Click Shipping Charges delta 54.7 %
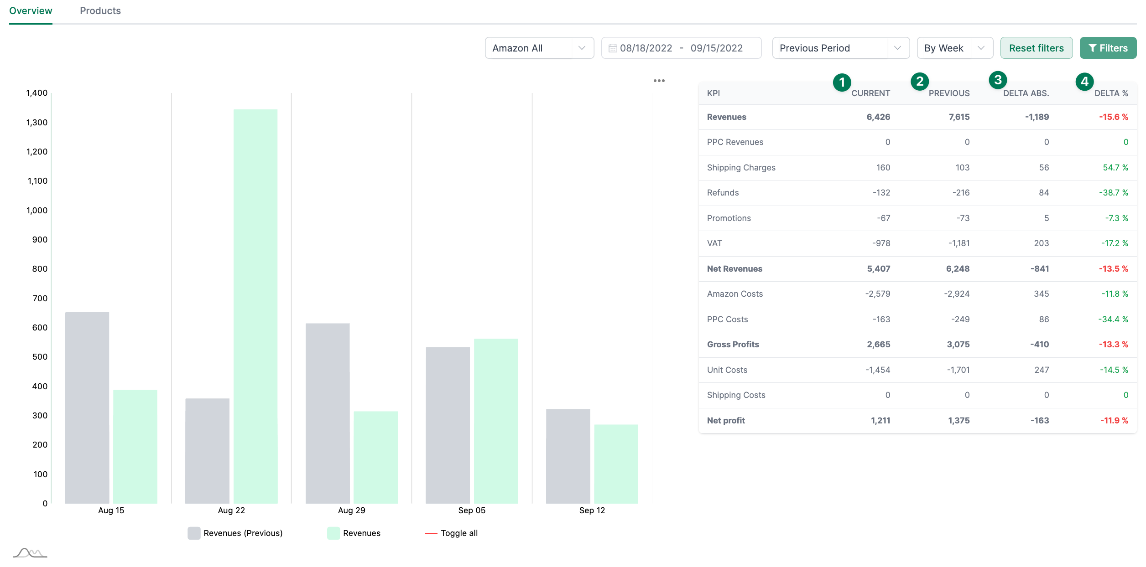Screen dimensions: 1146x567 click(x=1115, y=168)
